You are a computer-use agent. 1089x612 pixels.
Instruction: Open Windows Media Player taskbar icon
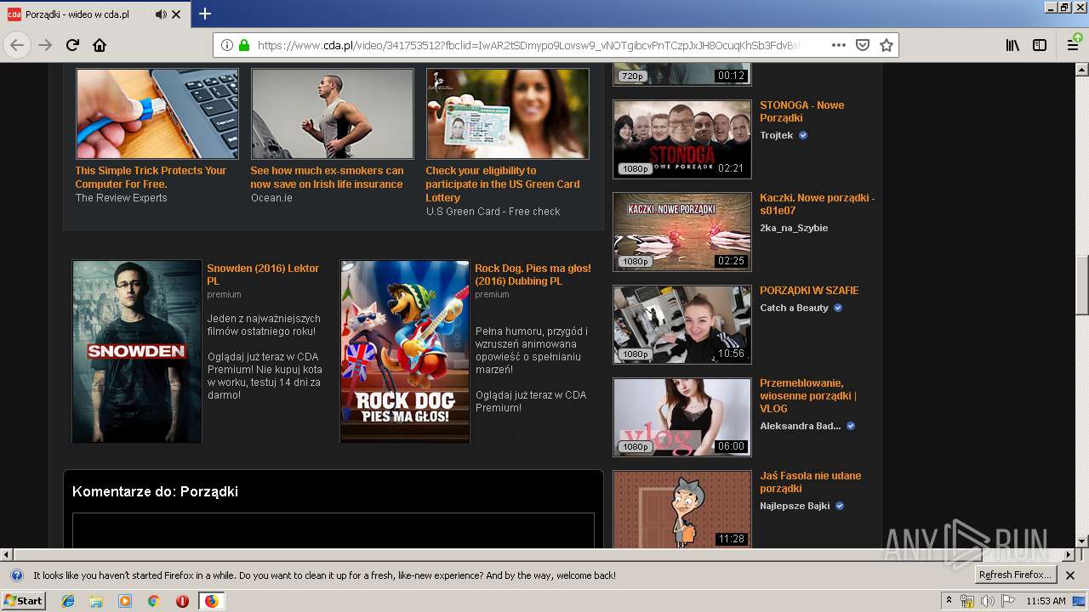point(125,601)
